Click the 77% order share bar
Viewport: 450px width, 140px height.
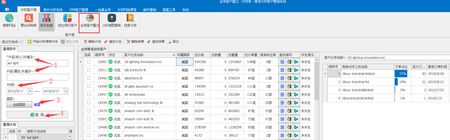(401, 74)
